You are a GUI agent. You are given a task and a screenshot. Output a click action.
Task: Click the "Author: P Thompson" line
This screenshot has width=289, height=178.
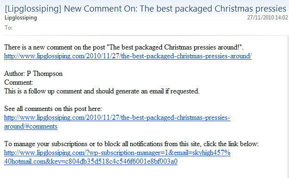click(33, 74)
